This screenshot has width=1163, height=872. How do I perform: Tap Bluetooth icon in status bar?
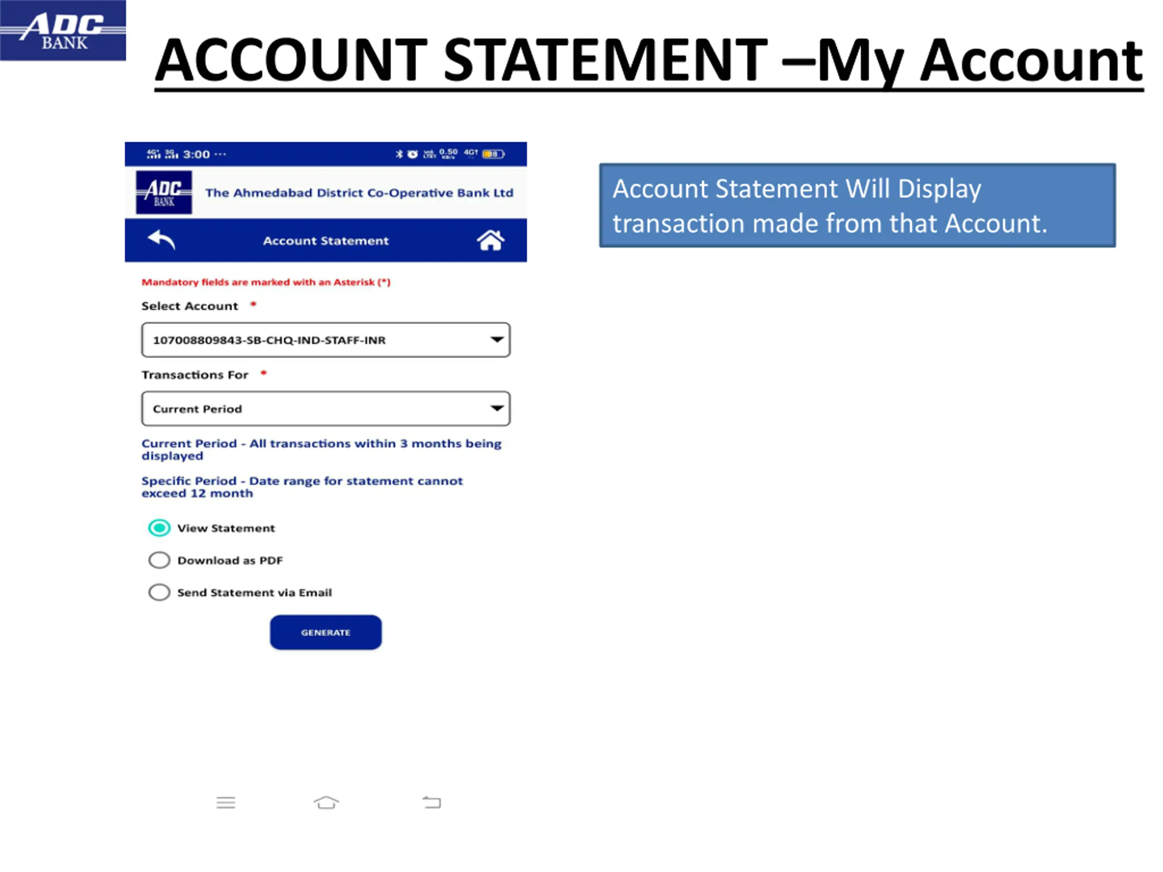pyautogui.click(x=399, y=154)
